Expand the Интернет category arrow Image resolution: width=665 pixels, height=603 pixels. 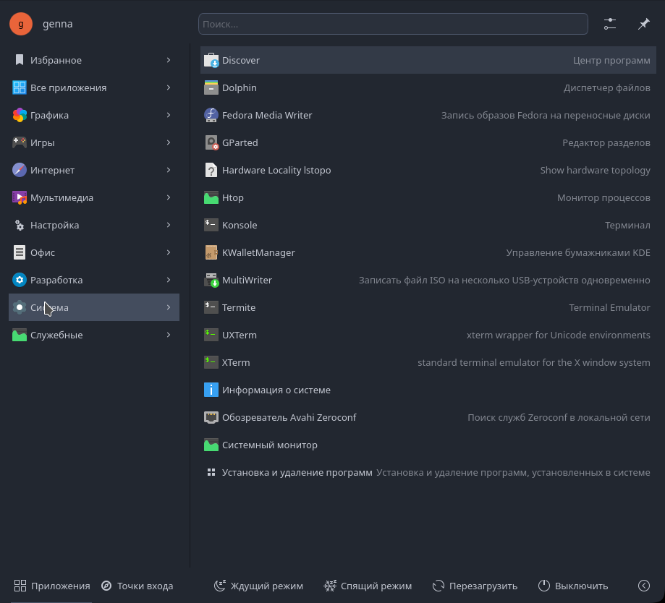point(169,170)
